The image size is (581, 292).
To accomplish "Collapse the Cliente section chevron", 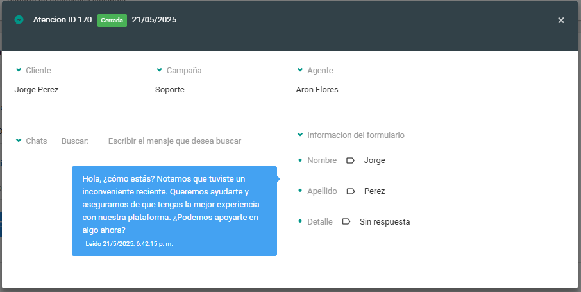I will [19, 70].
